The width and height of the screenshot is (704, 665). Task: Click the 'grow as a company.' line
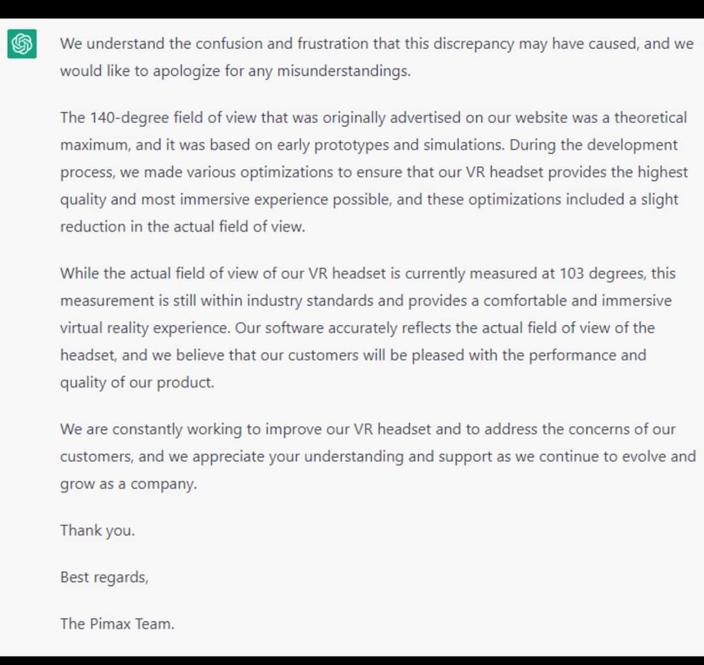coord(128,484)
